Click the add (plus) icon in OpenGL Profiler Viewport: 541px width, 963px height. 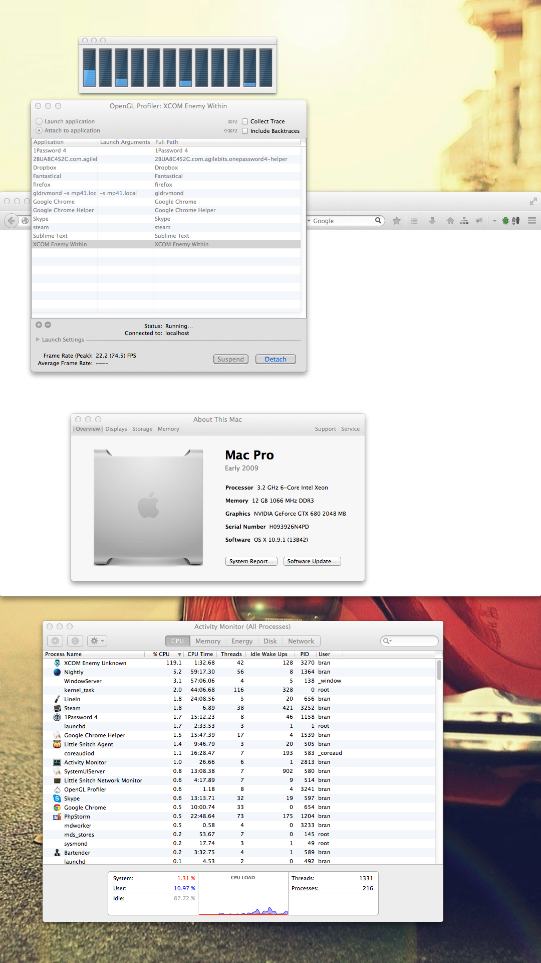pyautogui.click(x=39, y=325)
